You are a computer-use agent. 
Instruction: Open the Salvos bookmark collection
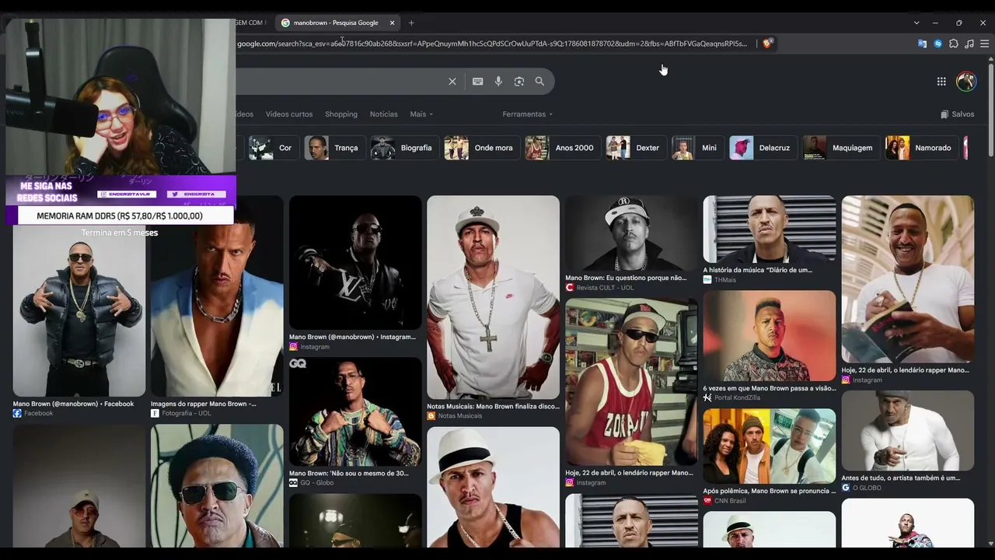[x=957, y=114]
